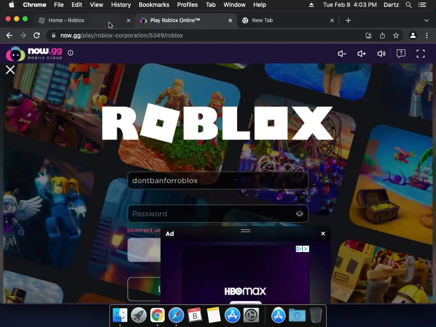This screenshot has width=436, height=327.
Task: Open the Bookmarks menu
Action: click(154, 5)
